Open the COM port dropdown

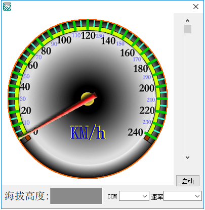tap(134, 196)
